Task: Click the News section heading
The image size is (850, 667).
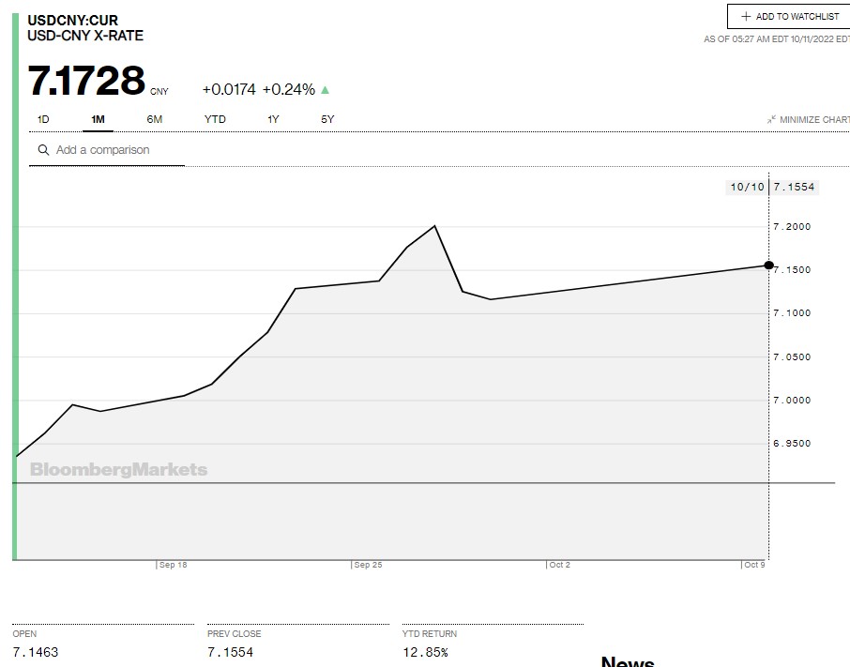Action: (628, 661)
